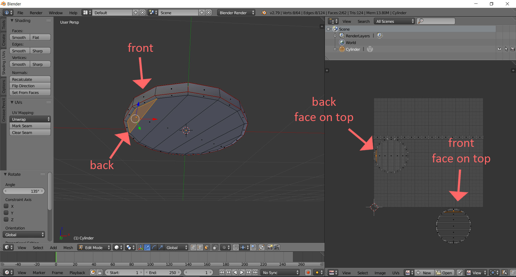This screenshot has height=277, width=516.
Task: Toggle snap magnet icon in 3D header
Action: pyautogui.click(x=236, y=247)
